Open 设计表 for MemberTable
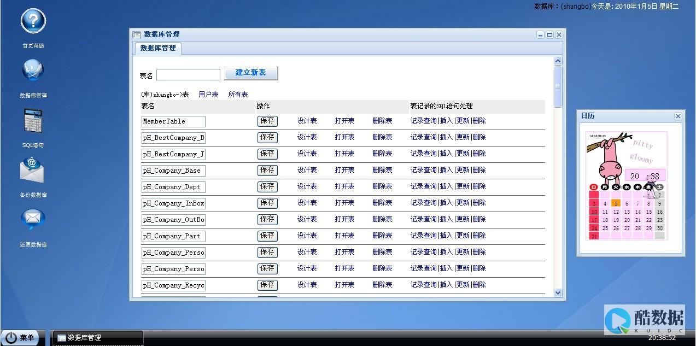Viewport: 696px width, 346px height. pyautogui.click(x=307, y=121)
